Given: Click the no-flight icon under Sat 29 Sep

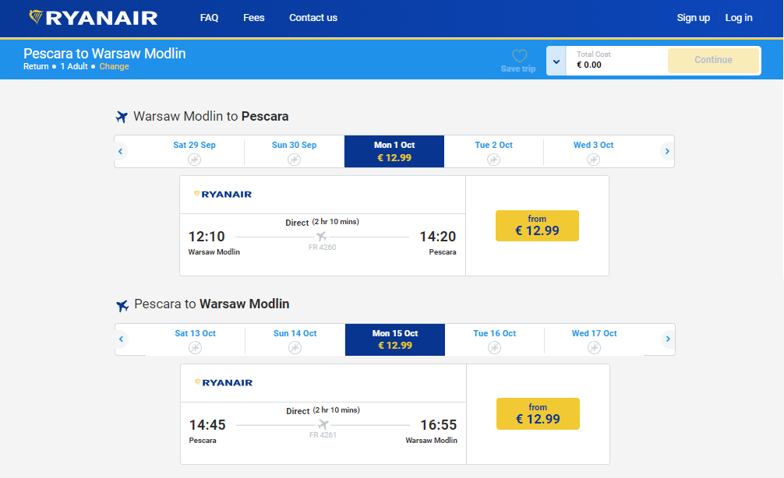Looking at the screenshot, I should (195, 159).
